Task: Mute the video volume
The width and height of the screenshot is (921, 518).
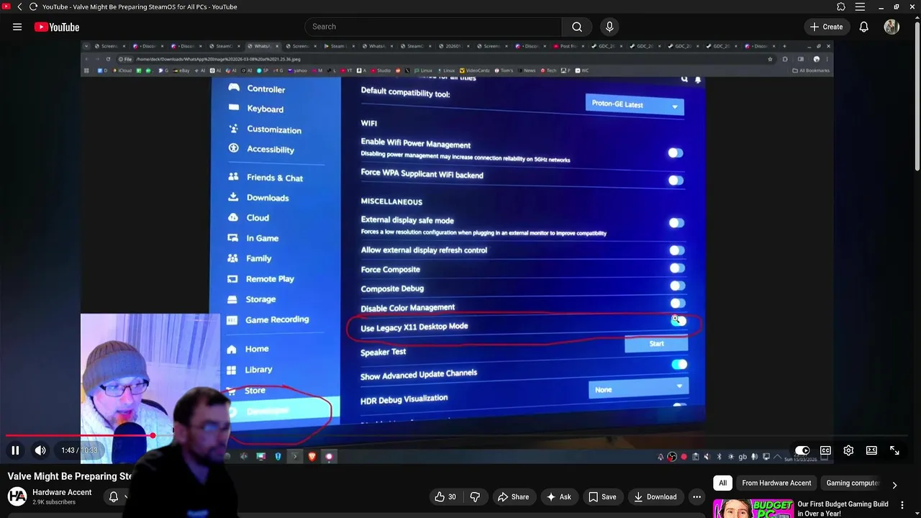Action: click(40, 450)
